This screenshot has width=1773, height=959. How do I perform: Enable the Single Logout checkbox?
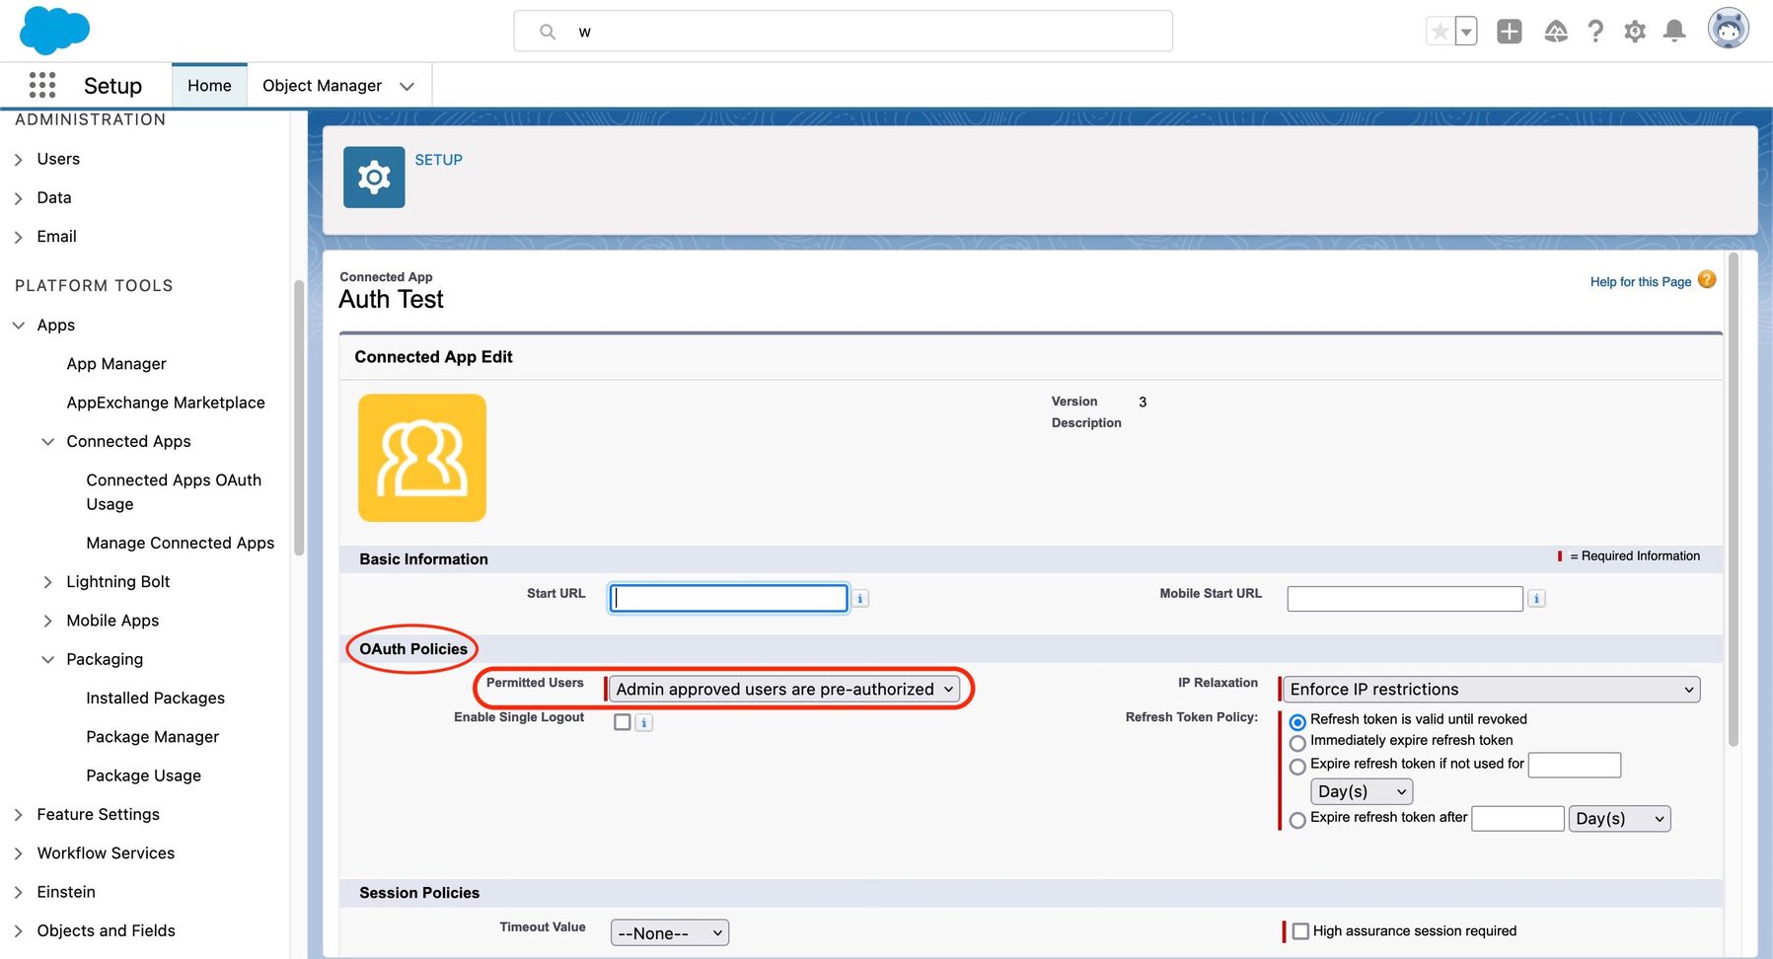click(623, 722)
